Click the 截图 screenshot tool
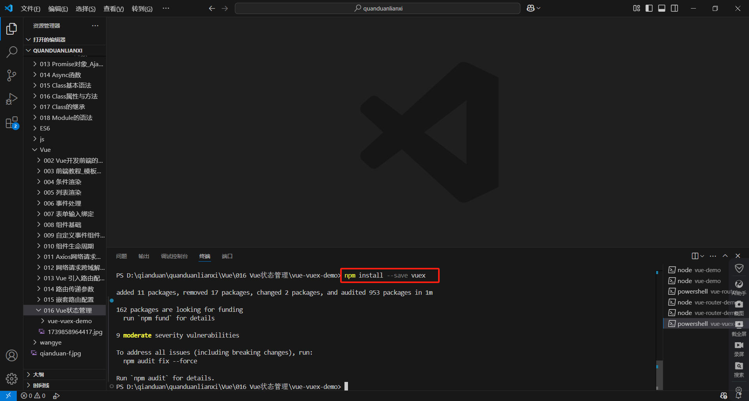The width and height of the screenshot is (749, 401). coord(739,308)
